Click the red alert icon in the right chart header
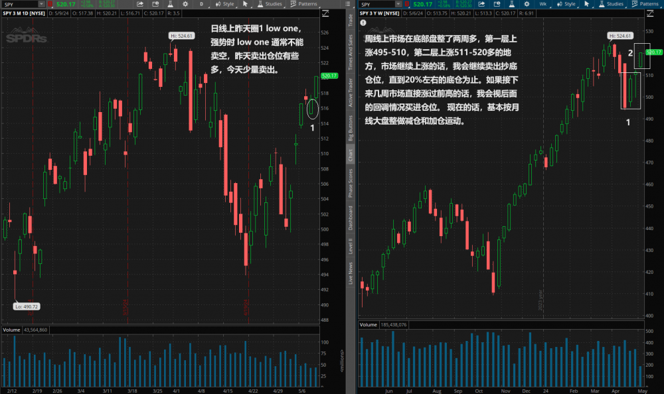Screen dimensions: 664x394 coord(407,4)
